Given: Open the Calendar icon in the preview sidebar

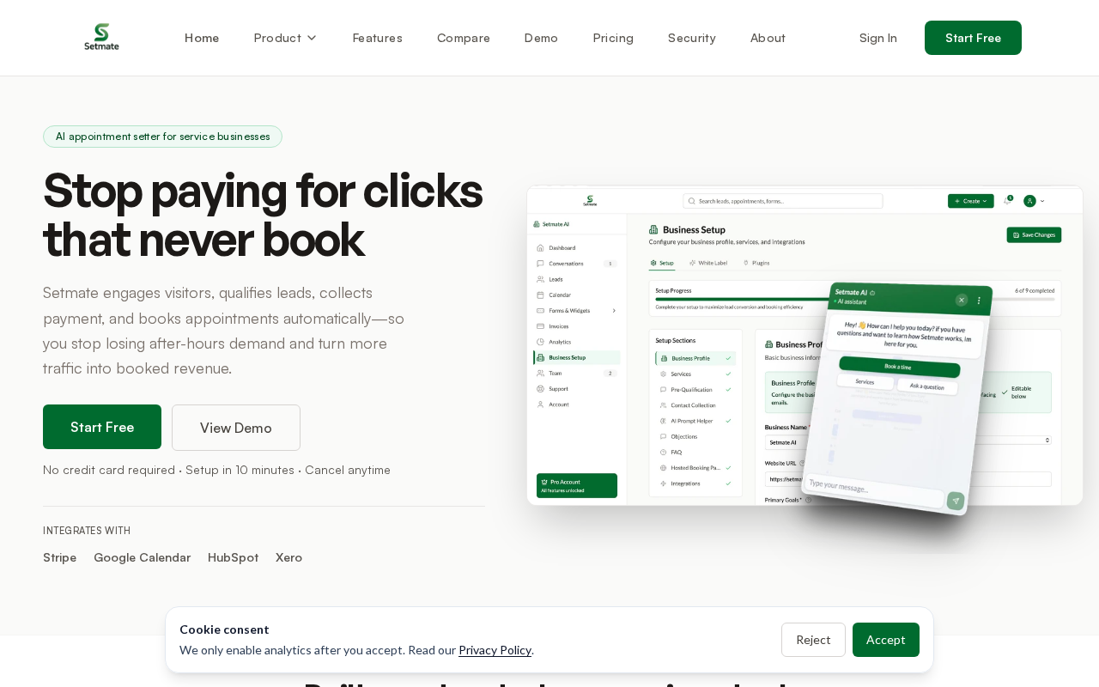Looking at the screenshot, I should 540,295.
